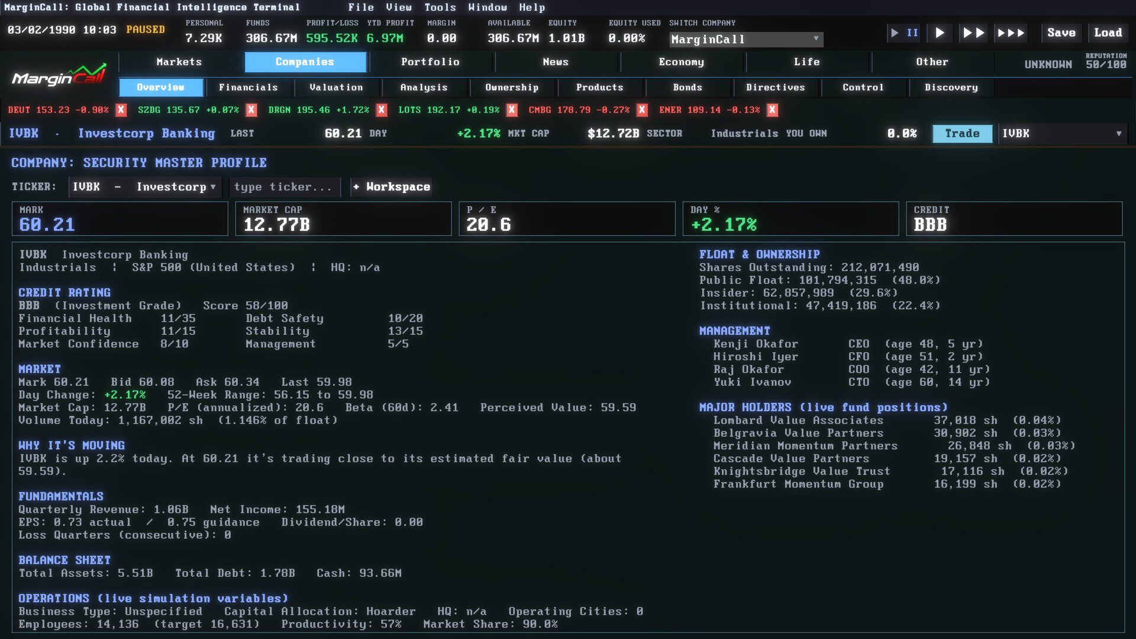Remove ENER ticker from watchlist

pyautogui.click(x=772, y=110)
